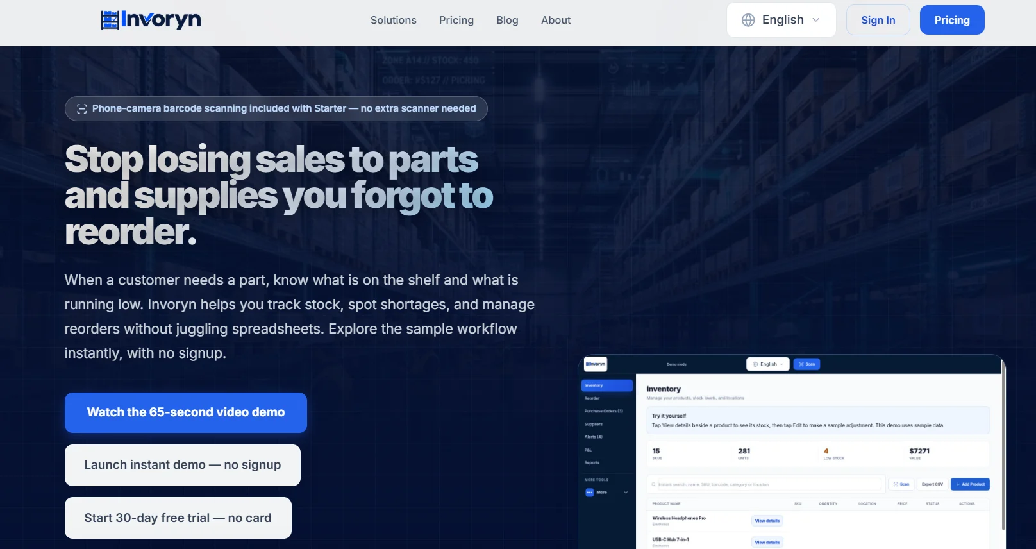The image size is (1036, 549).
Task: Click the "Wireless Headphones Pro" product name
Action: click(679, 518)
